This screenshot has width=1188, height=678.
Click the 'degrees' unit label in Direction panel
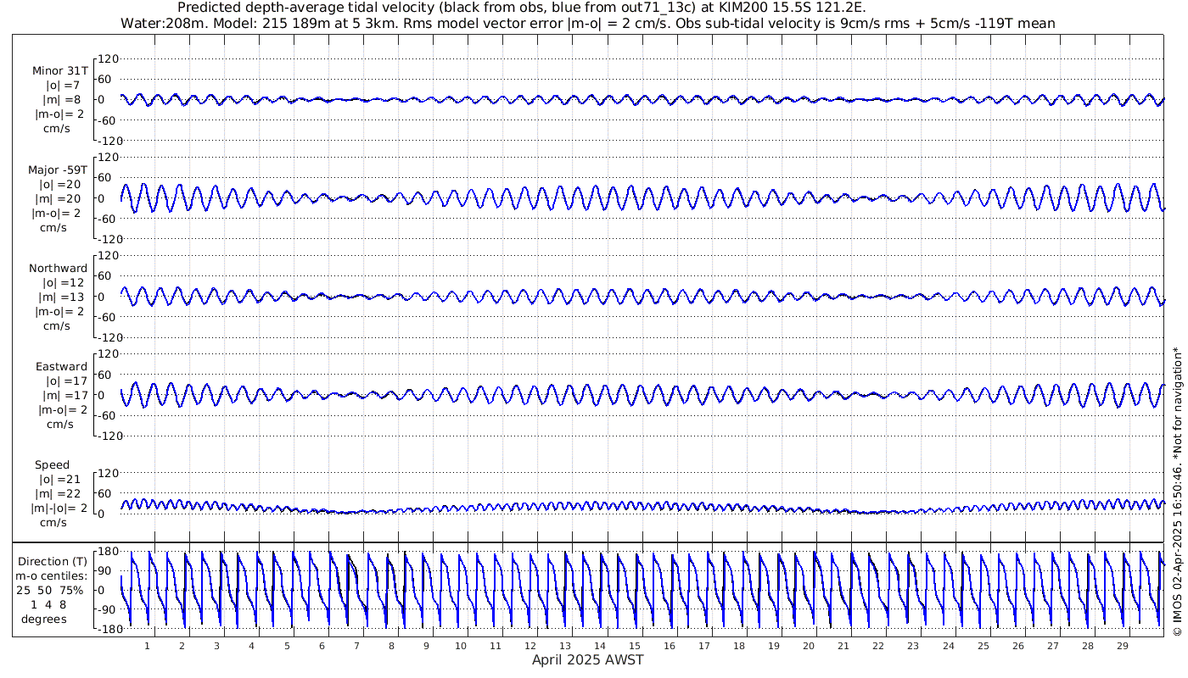point(44,619)
